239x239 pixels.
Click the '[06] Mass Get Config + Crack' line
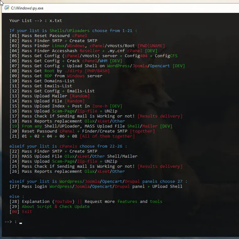66,61
